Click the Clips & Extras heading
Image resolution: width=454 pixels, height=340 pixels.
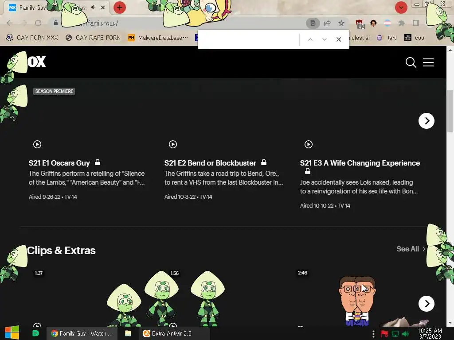61,251
